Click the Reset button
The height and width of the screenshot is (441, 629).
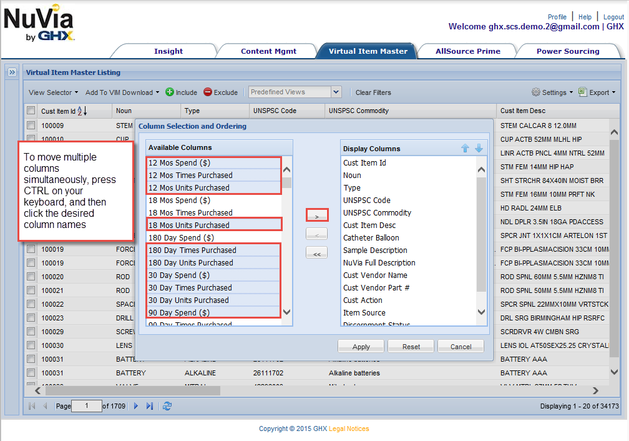(x=411, y=347)
